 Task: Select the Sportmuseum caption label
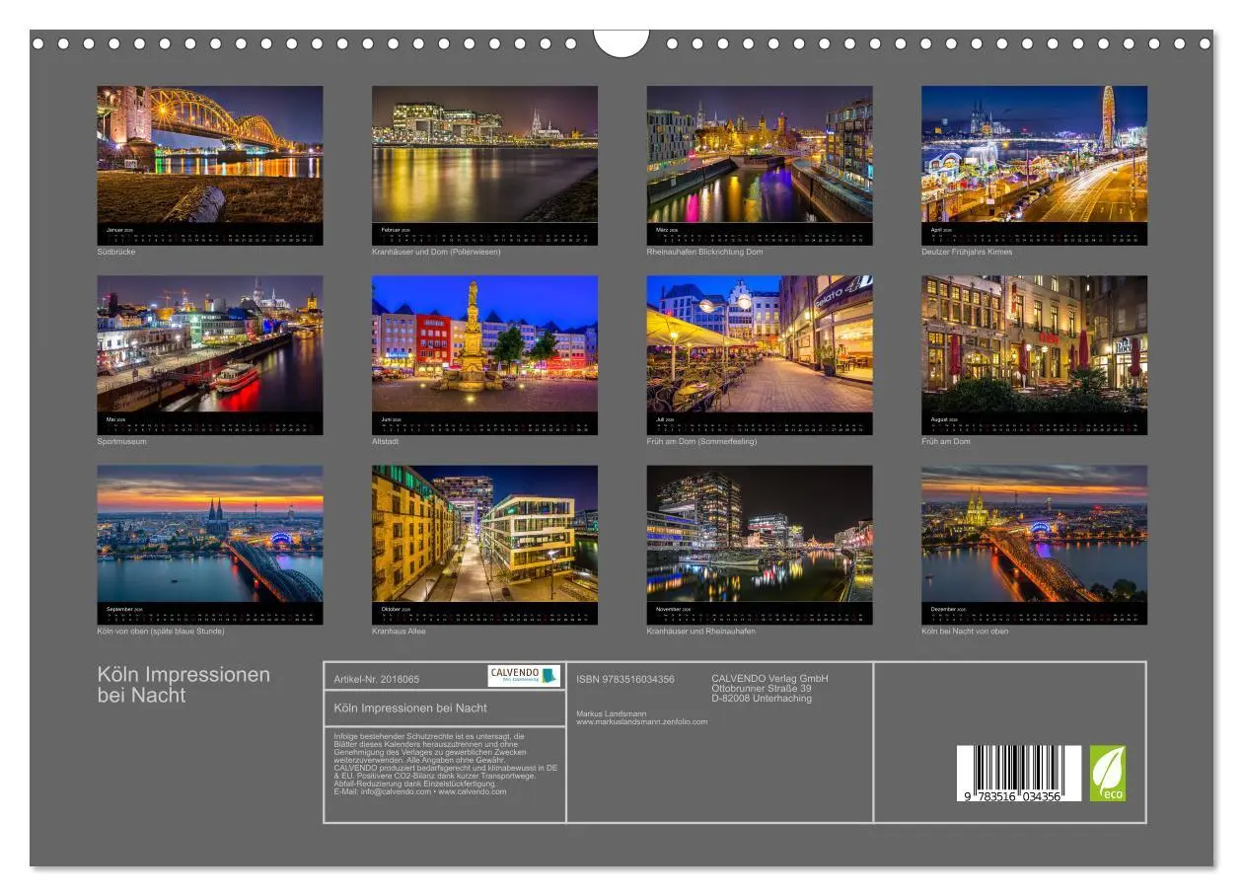click(123, 442)
